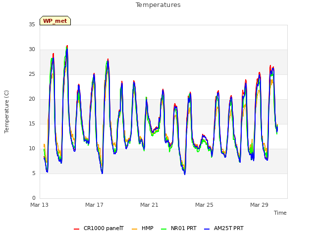The image size is (317, 238).
Task: Click the 20 y-axis tick label
Action: pos(32,99)
